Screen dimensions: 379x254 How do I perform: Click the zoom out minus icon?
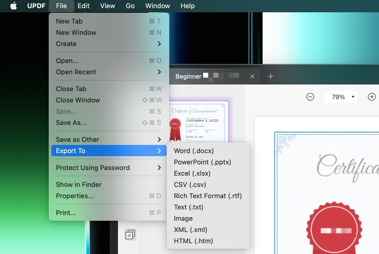pos(310,97)
